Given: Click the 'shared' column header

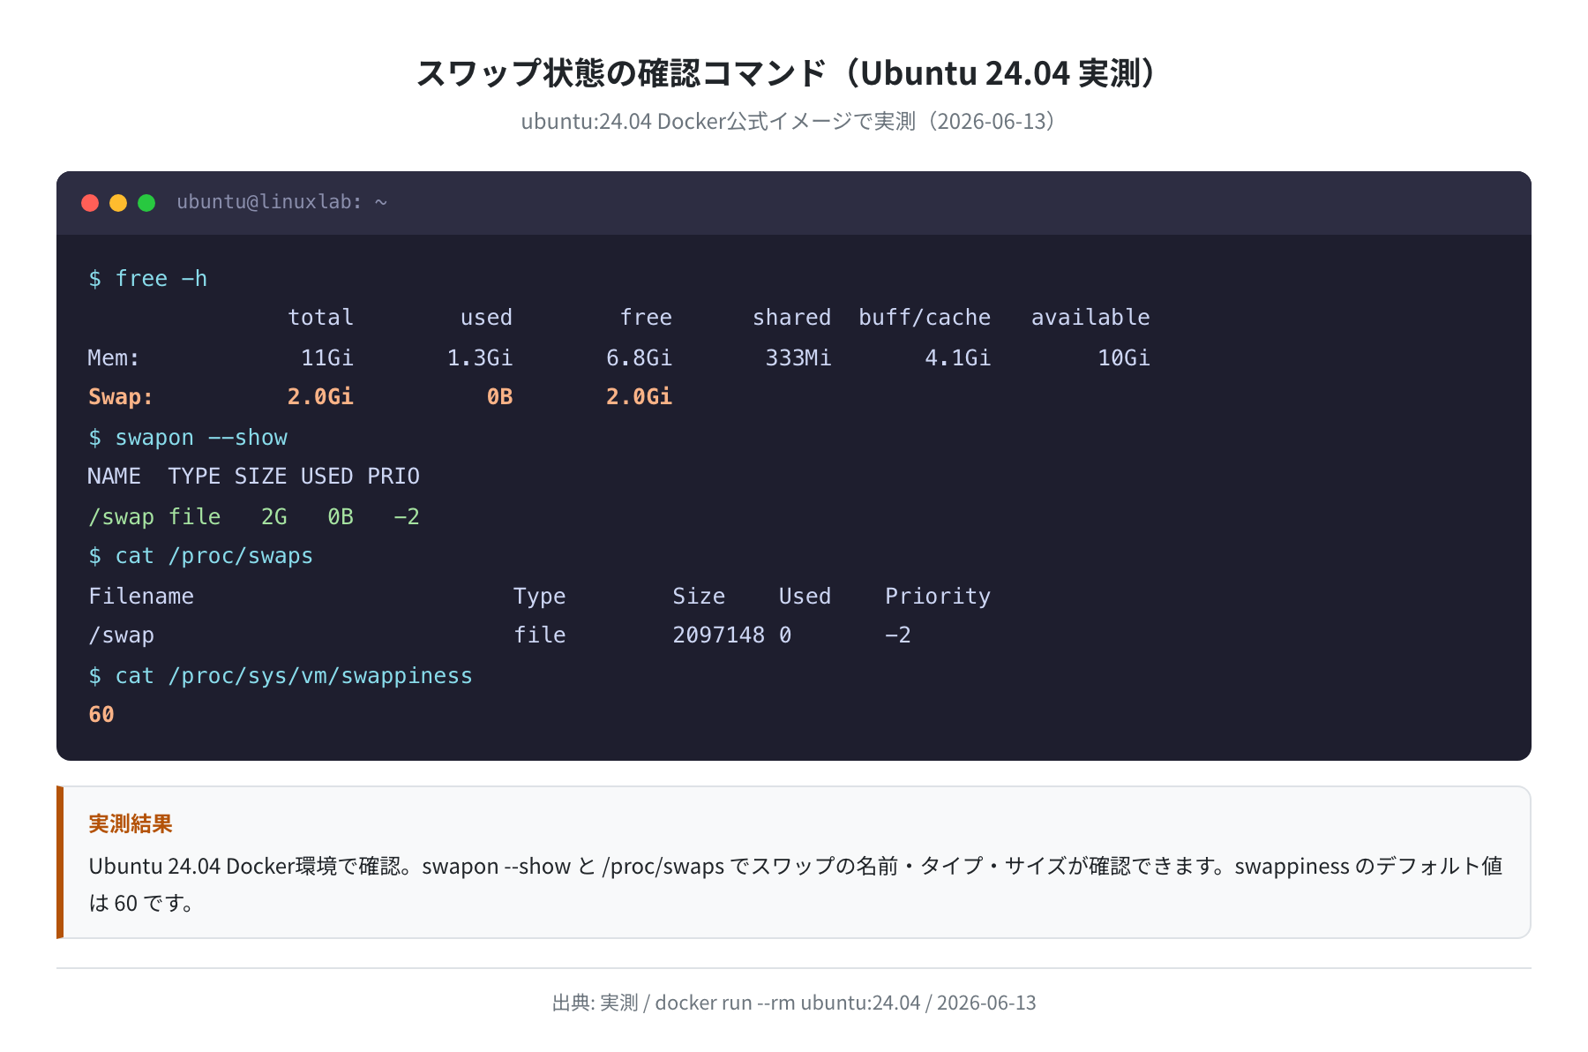Looking at the screenshot, I should point(791,318).
